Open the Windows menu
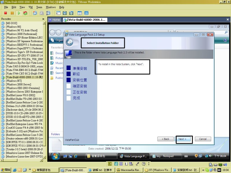The image size is (231, 173). pyautogui.click(x=51, y=7)
